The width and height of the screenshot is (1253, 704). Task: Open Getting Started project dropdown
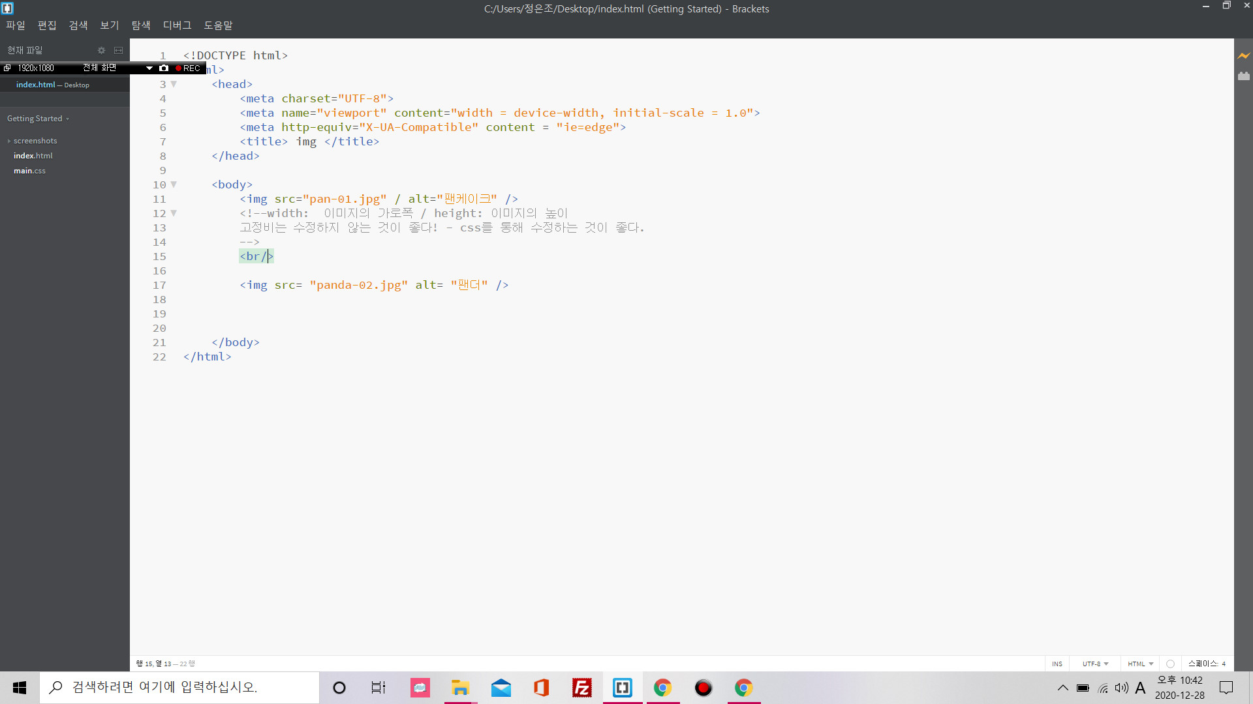pos(38,119)
